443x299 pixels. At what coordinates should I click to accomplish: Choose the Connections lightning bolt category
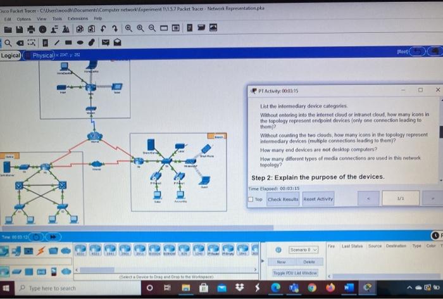(41, 251)
